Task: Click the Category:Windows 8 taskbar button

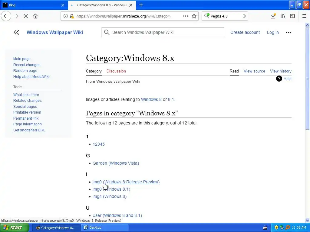Action: click(56, 228)
